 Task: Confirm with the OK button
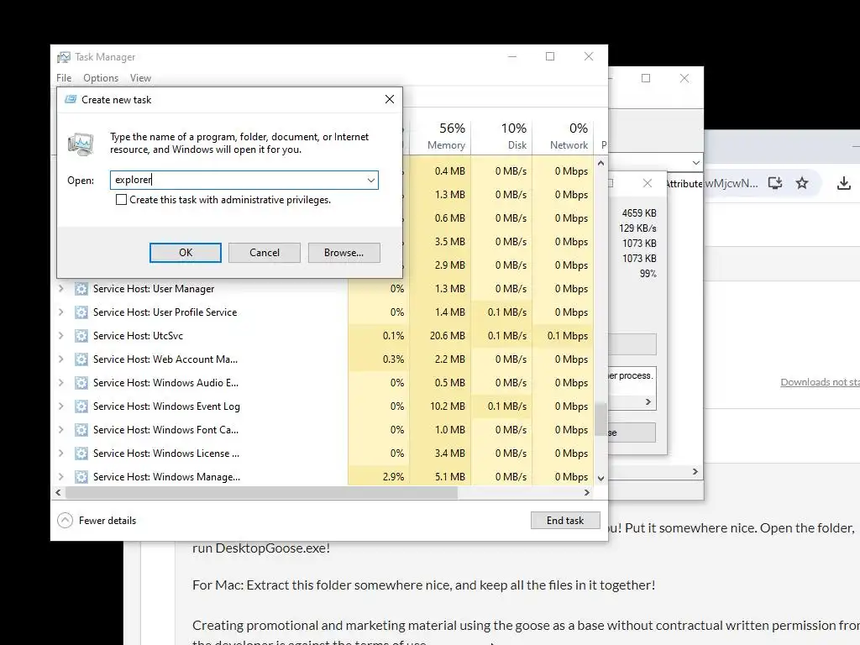pos(186,253)
